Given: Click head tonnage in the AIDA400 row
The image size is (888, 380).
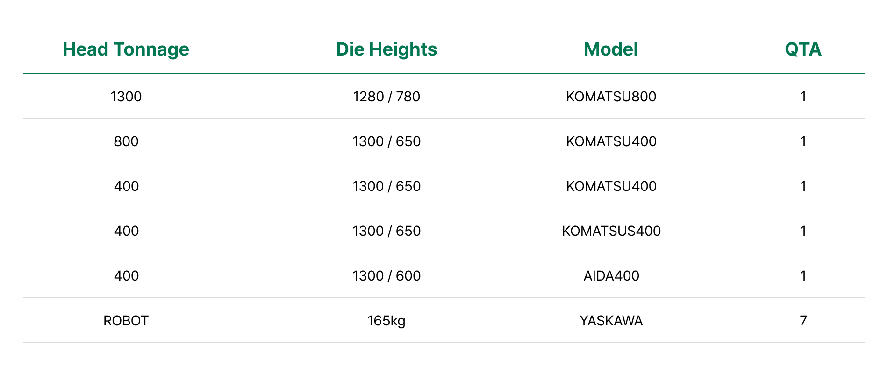Looking at the screenshot, I should coord(126,276).
